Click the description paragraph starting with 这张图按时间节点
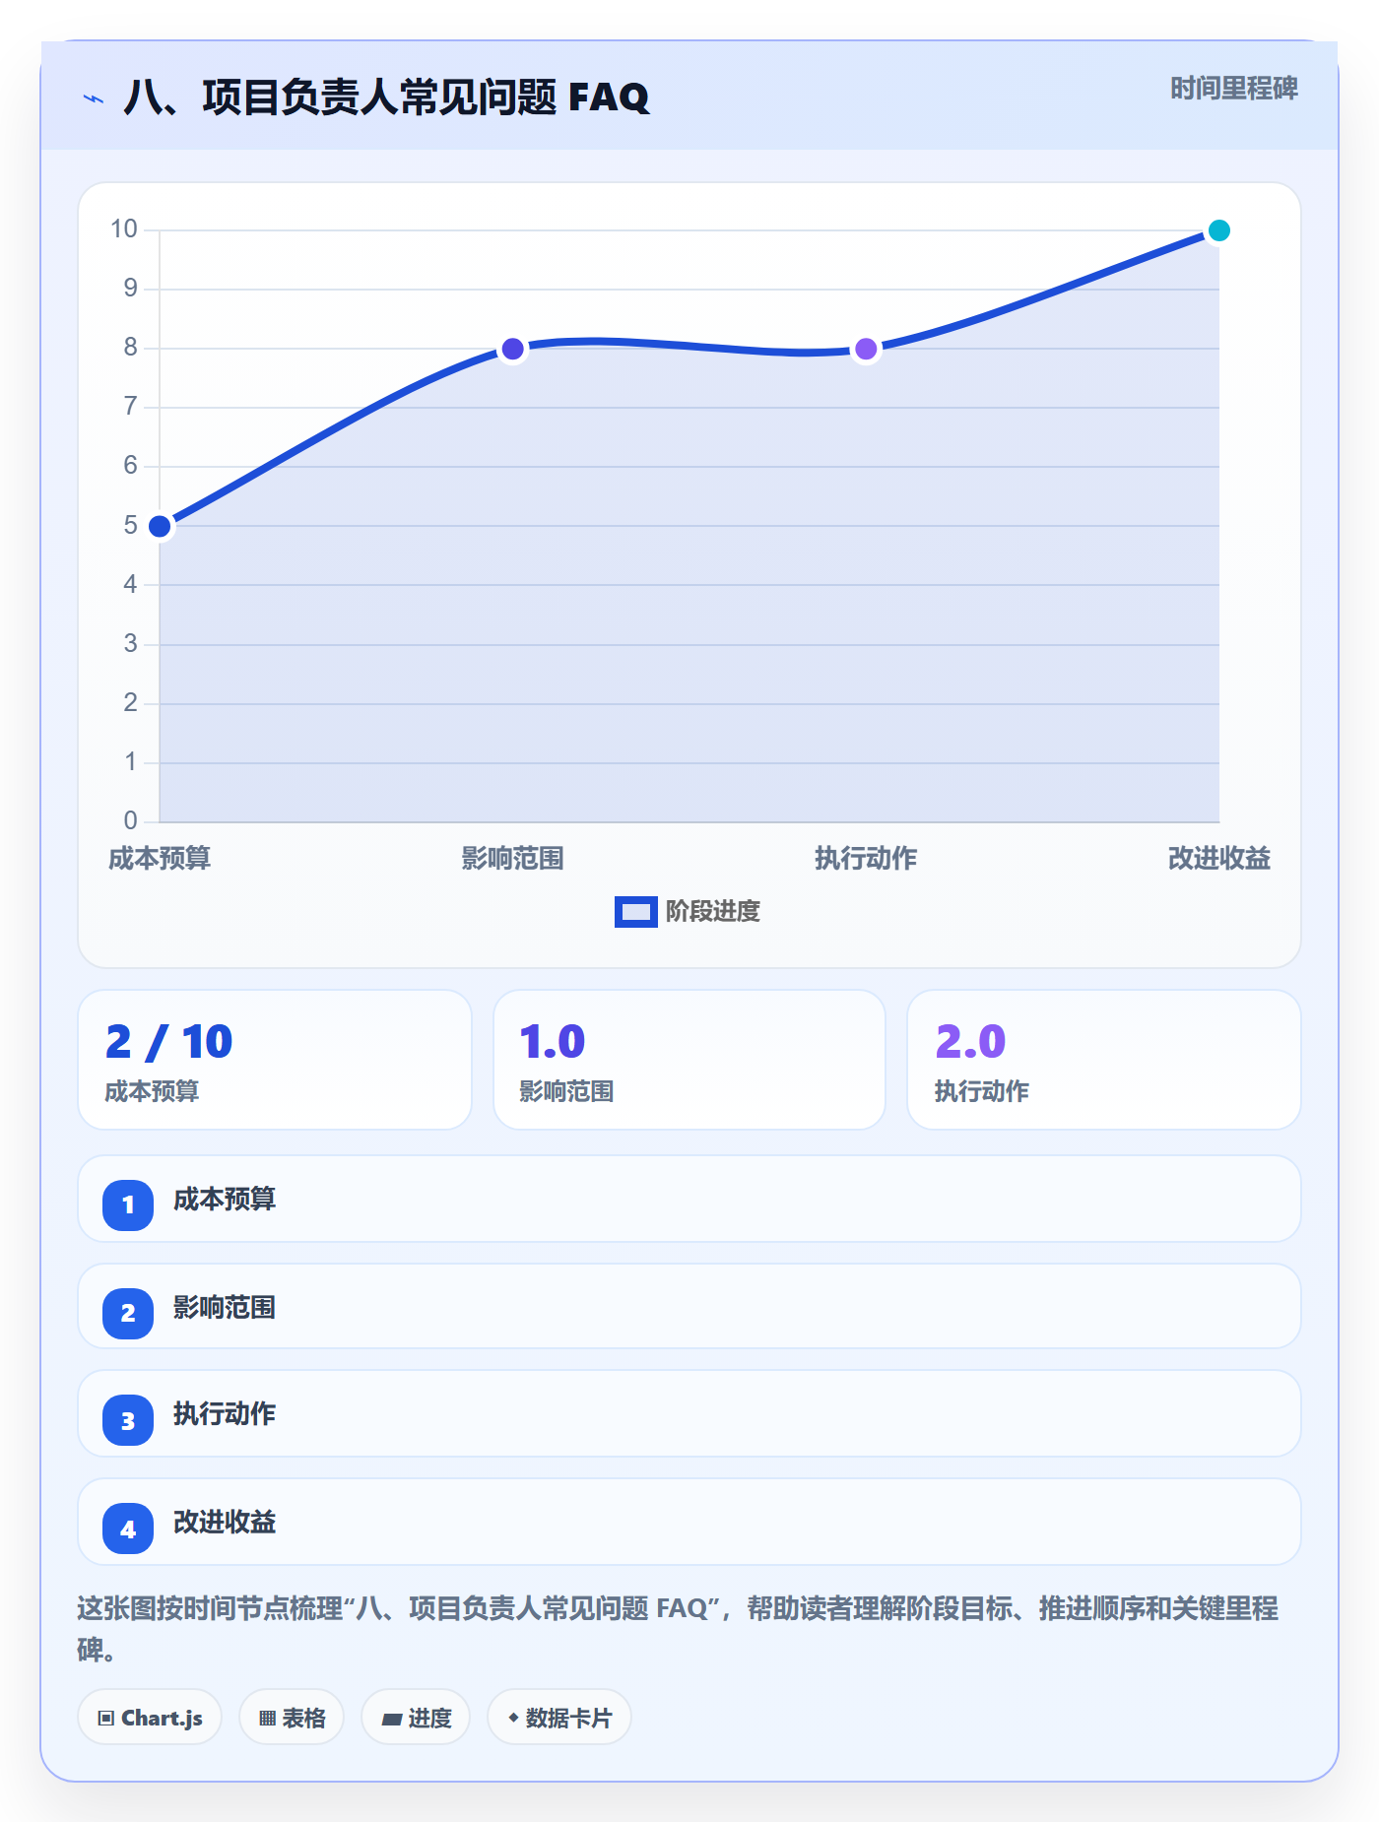 click(x=678, y=1629)
